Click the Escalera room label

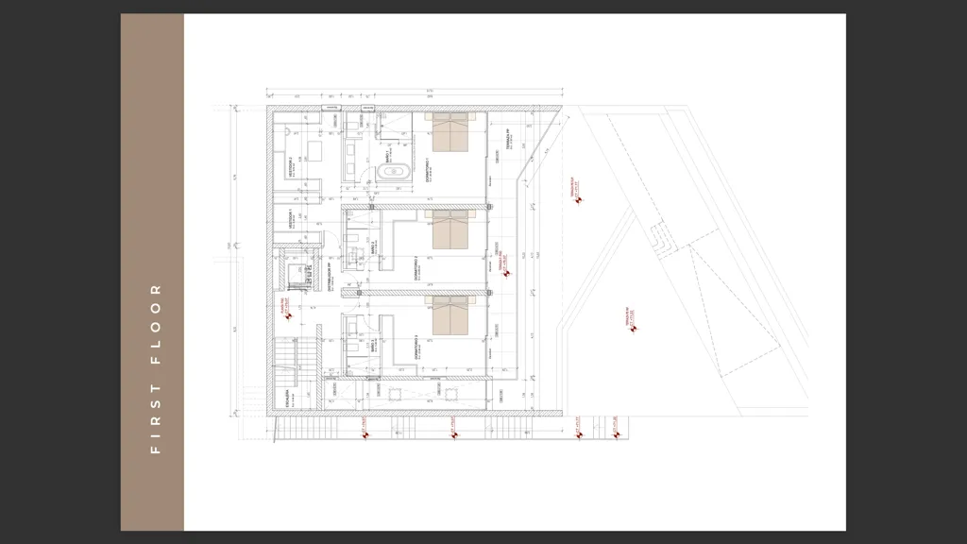click(287, 399)
